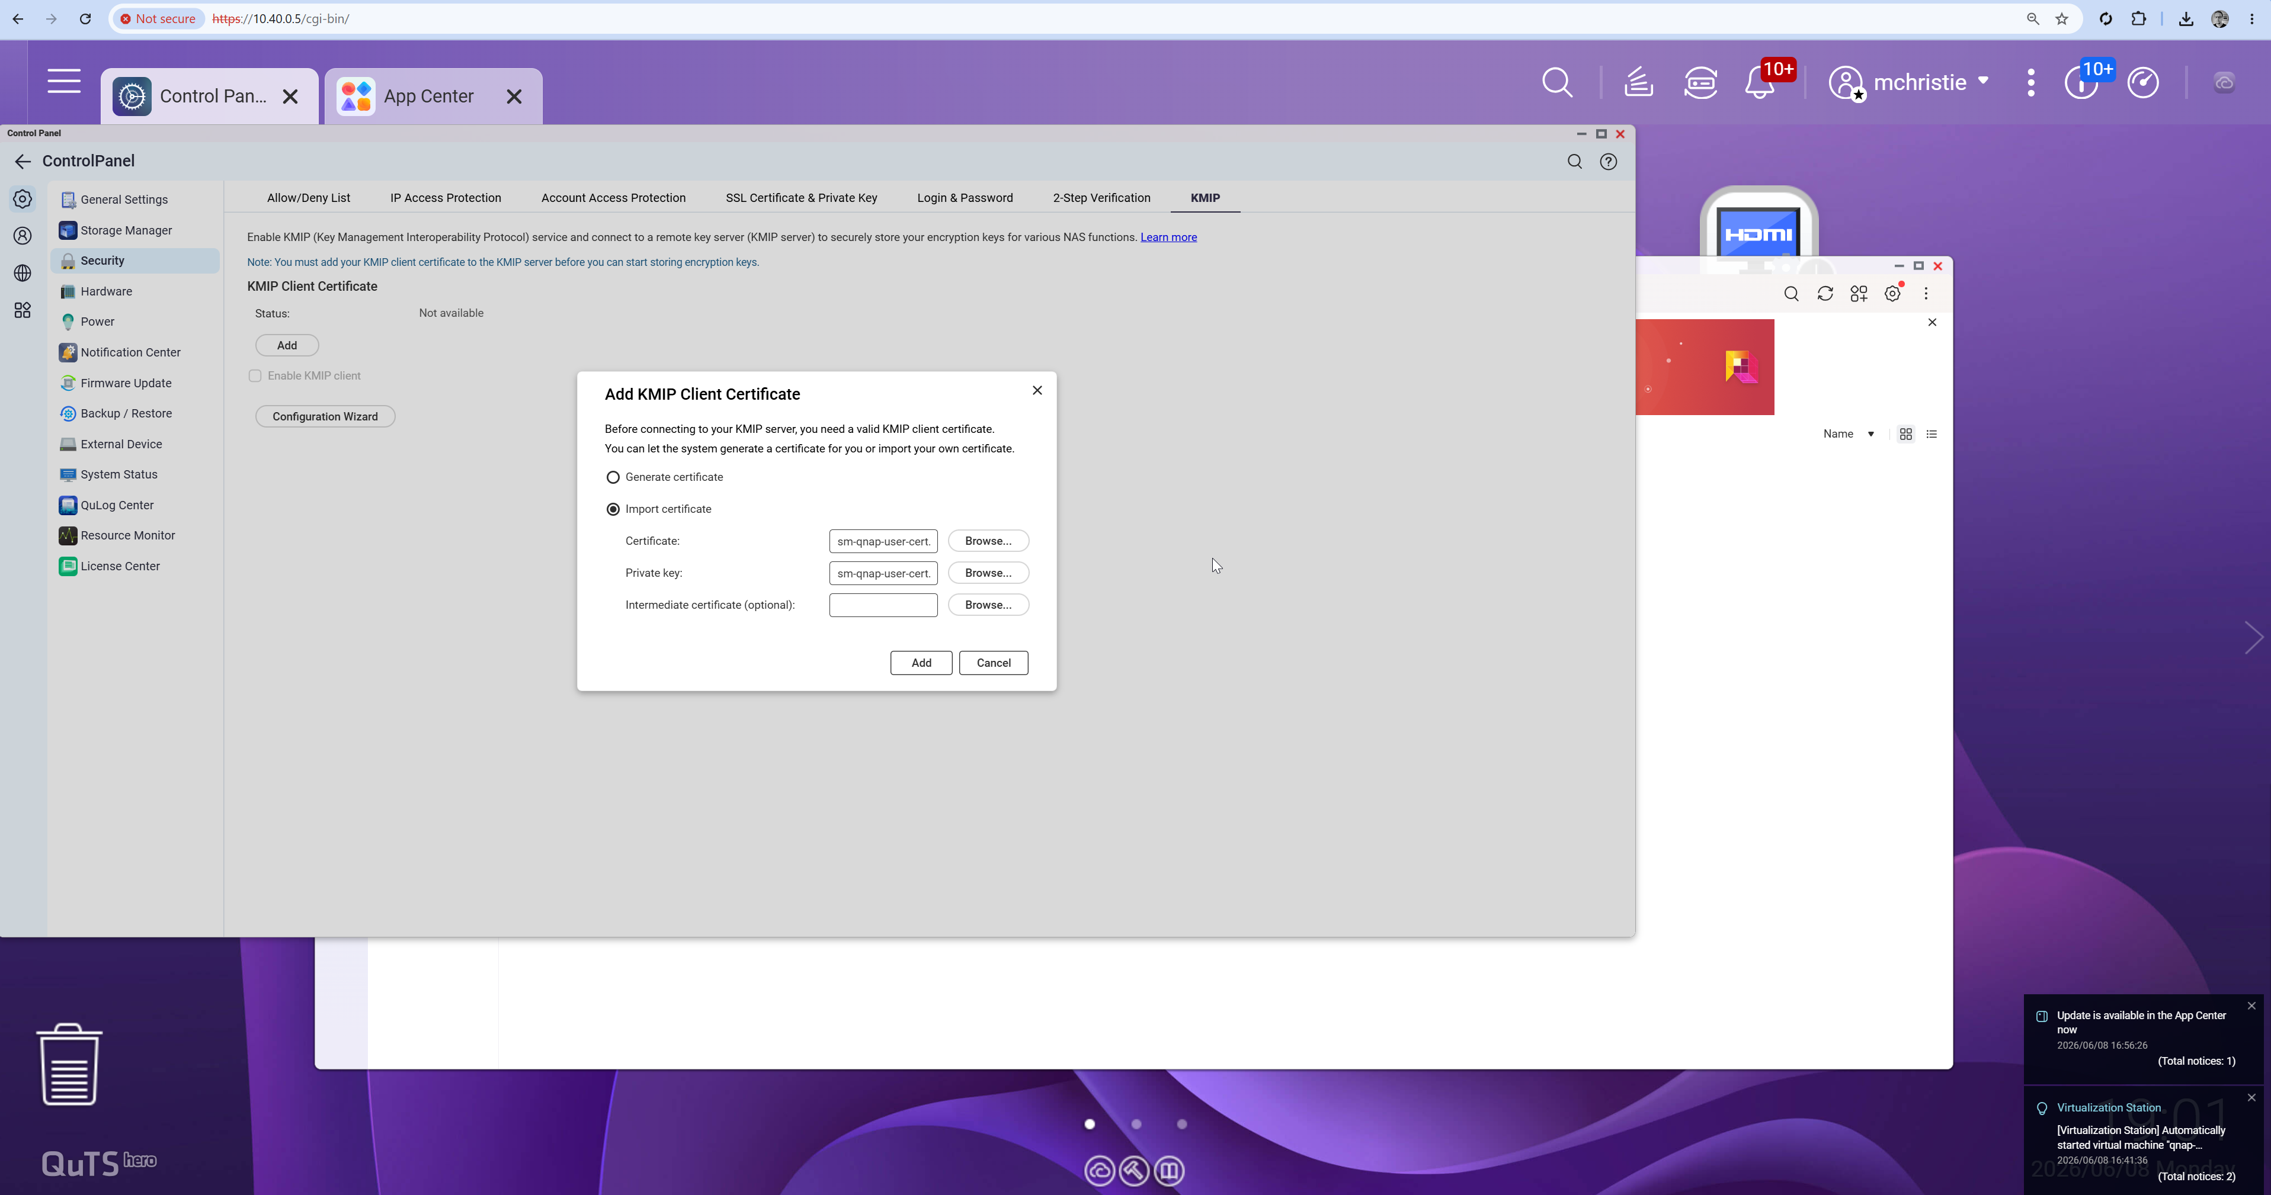Cancel the Add KMIP Client Certificate dialog

[994, 663]
